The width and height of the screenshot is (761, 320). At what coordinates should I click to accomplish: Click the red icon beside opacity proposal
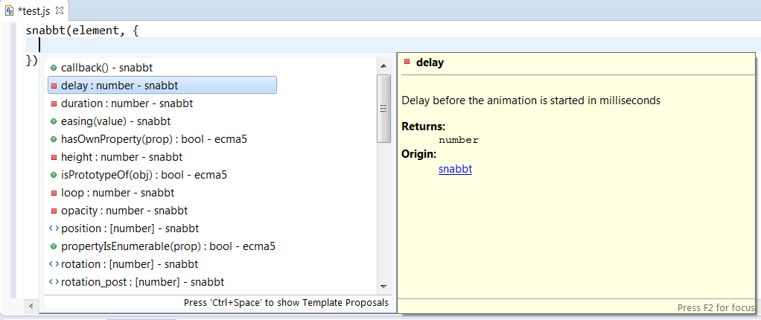(54, 211)
